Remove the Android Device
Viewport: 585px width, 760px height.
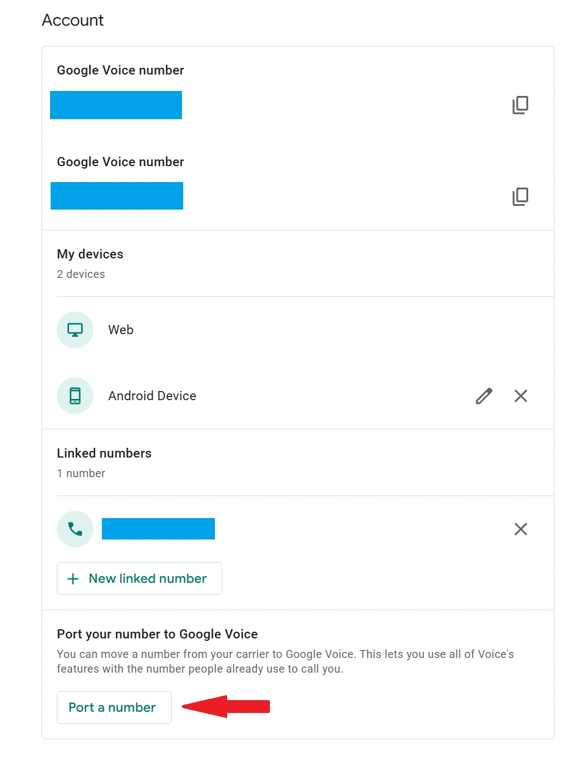(x=521, y=396)
